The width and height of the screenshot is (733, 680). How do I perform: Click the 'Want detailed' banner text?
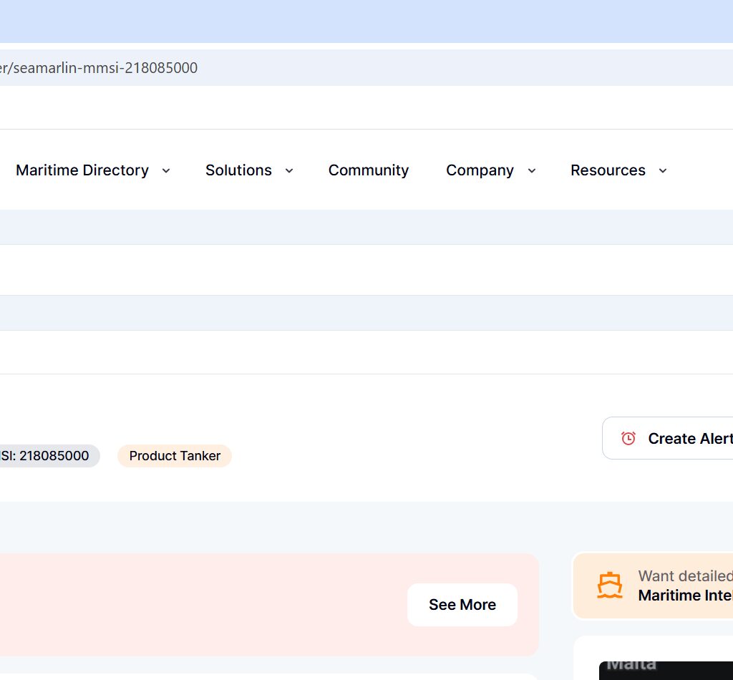684,576
